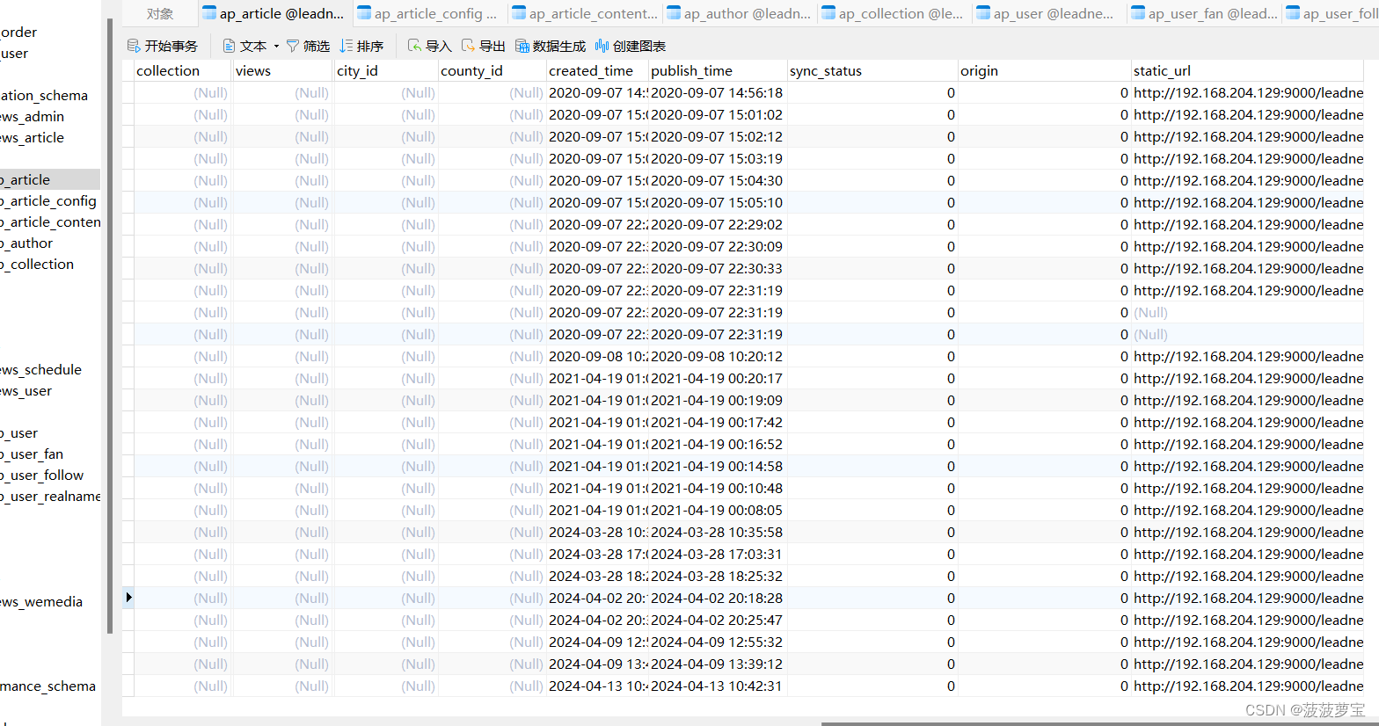The height and width of the screenshot is (726, 1379).
Task: Switch to the ap_user_fan tab
Action: pos(1204,14)
